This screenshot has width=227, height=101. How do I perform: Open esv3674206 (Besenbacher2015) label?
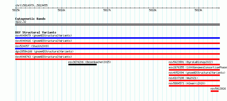click(90, 62)
